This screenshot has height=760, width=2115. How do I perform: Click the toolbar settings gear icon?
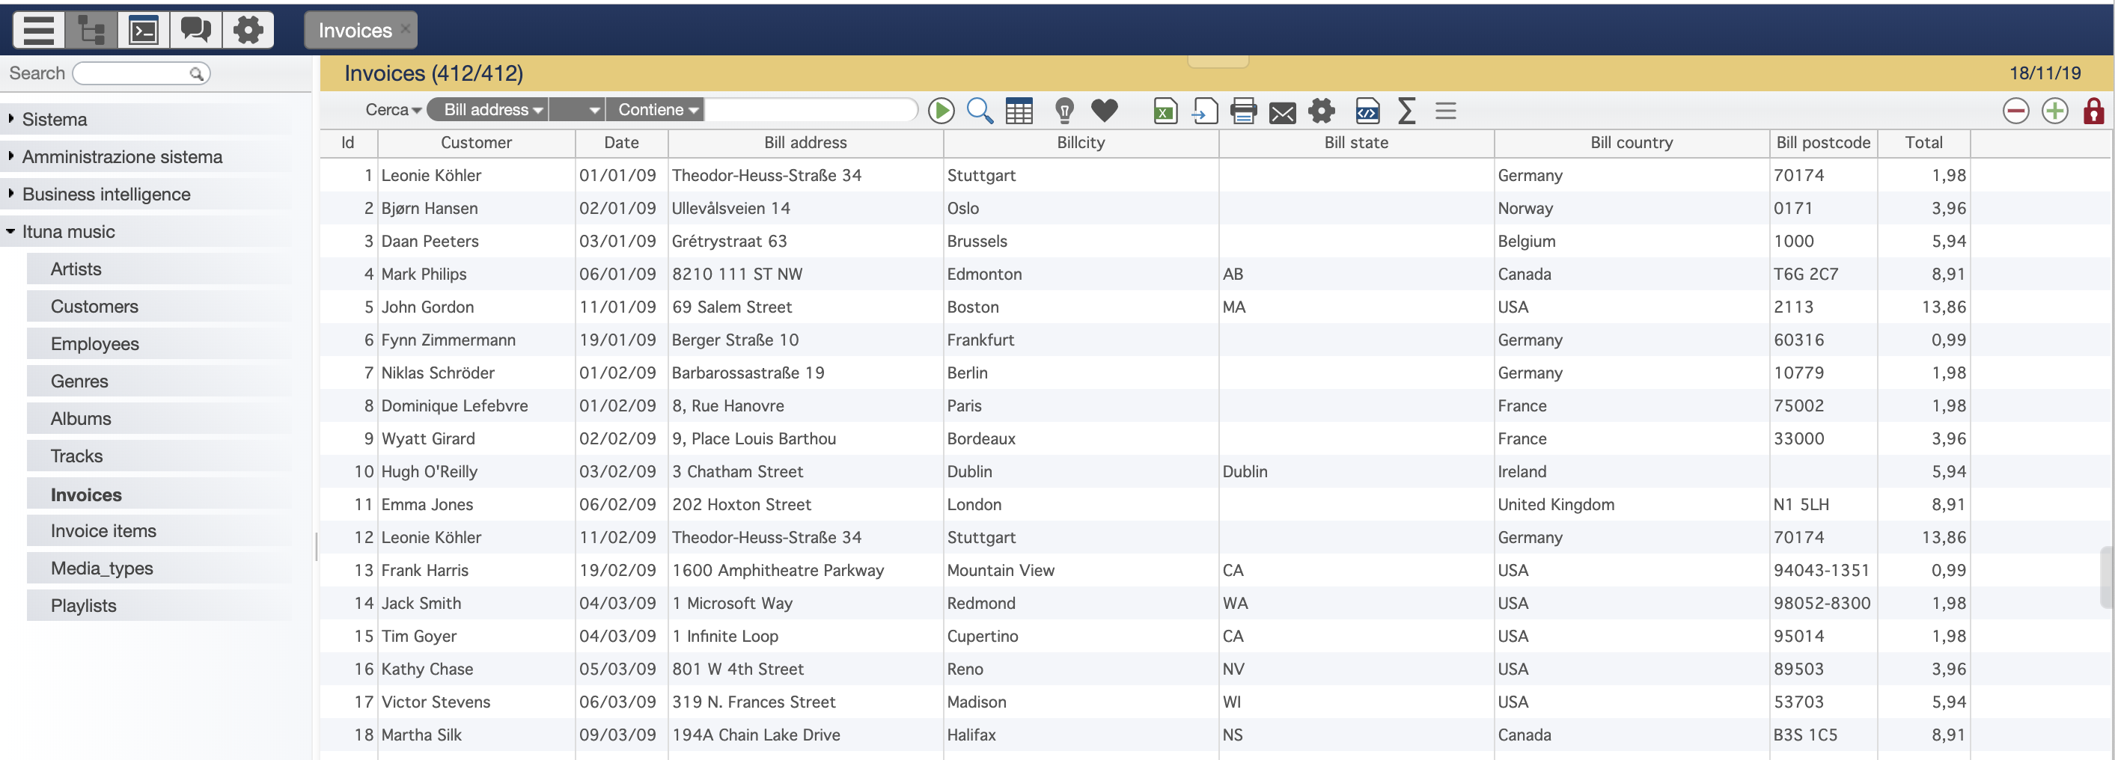[x=1322, y=111]
